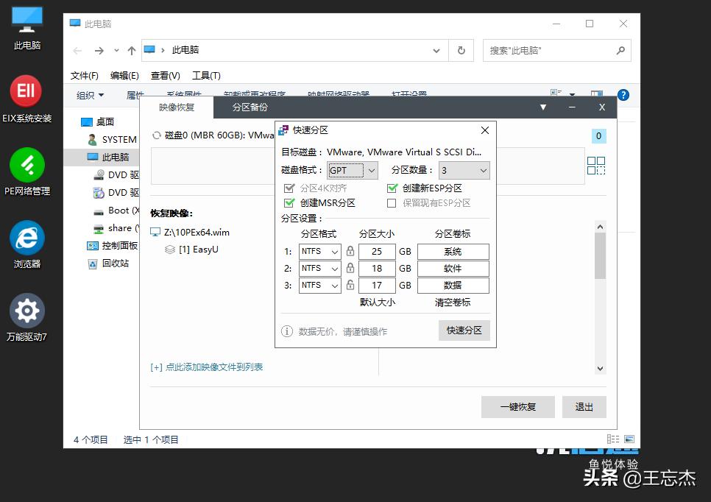
Task: Disable the 创建新ESP分区 checkbox
Action: pos(392,188)
